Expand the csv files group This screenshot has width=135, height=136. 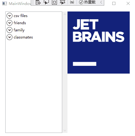(x=9, y=16)
